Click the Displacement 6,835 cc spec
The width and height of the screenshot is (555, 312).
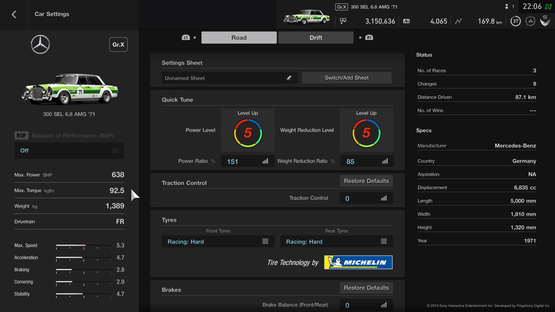(x=477, y=187)
